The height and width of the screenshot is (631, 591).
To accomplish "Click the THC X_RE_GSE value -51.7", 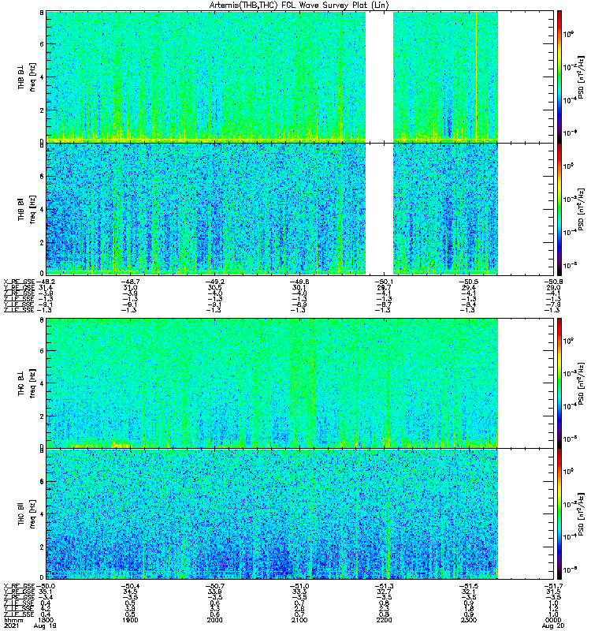I will coord(554,586).
